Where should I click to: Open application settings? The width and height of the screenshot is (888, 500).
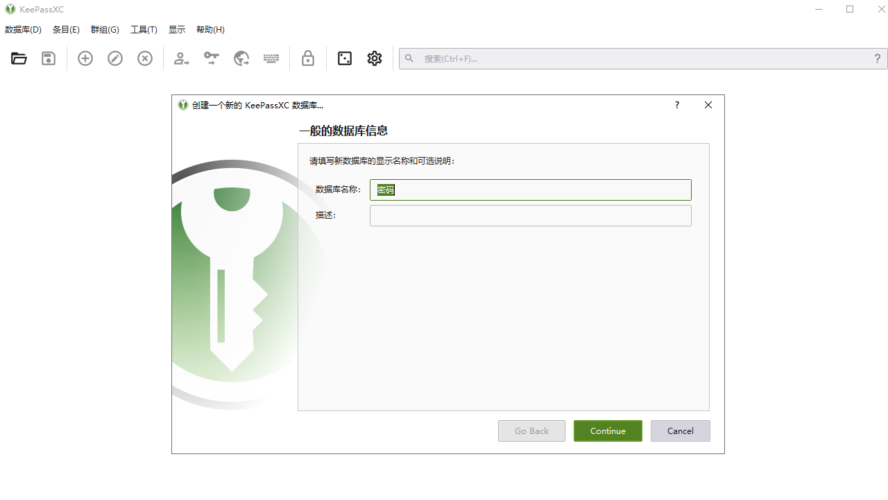[x=375, y=58]
